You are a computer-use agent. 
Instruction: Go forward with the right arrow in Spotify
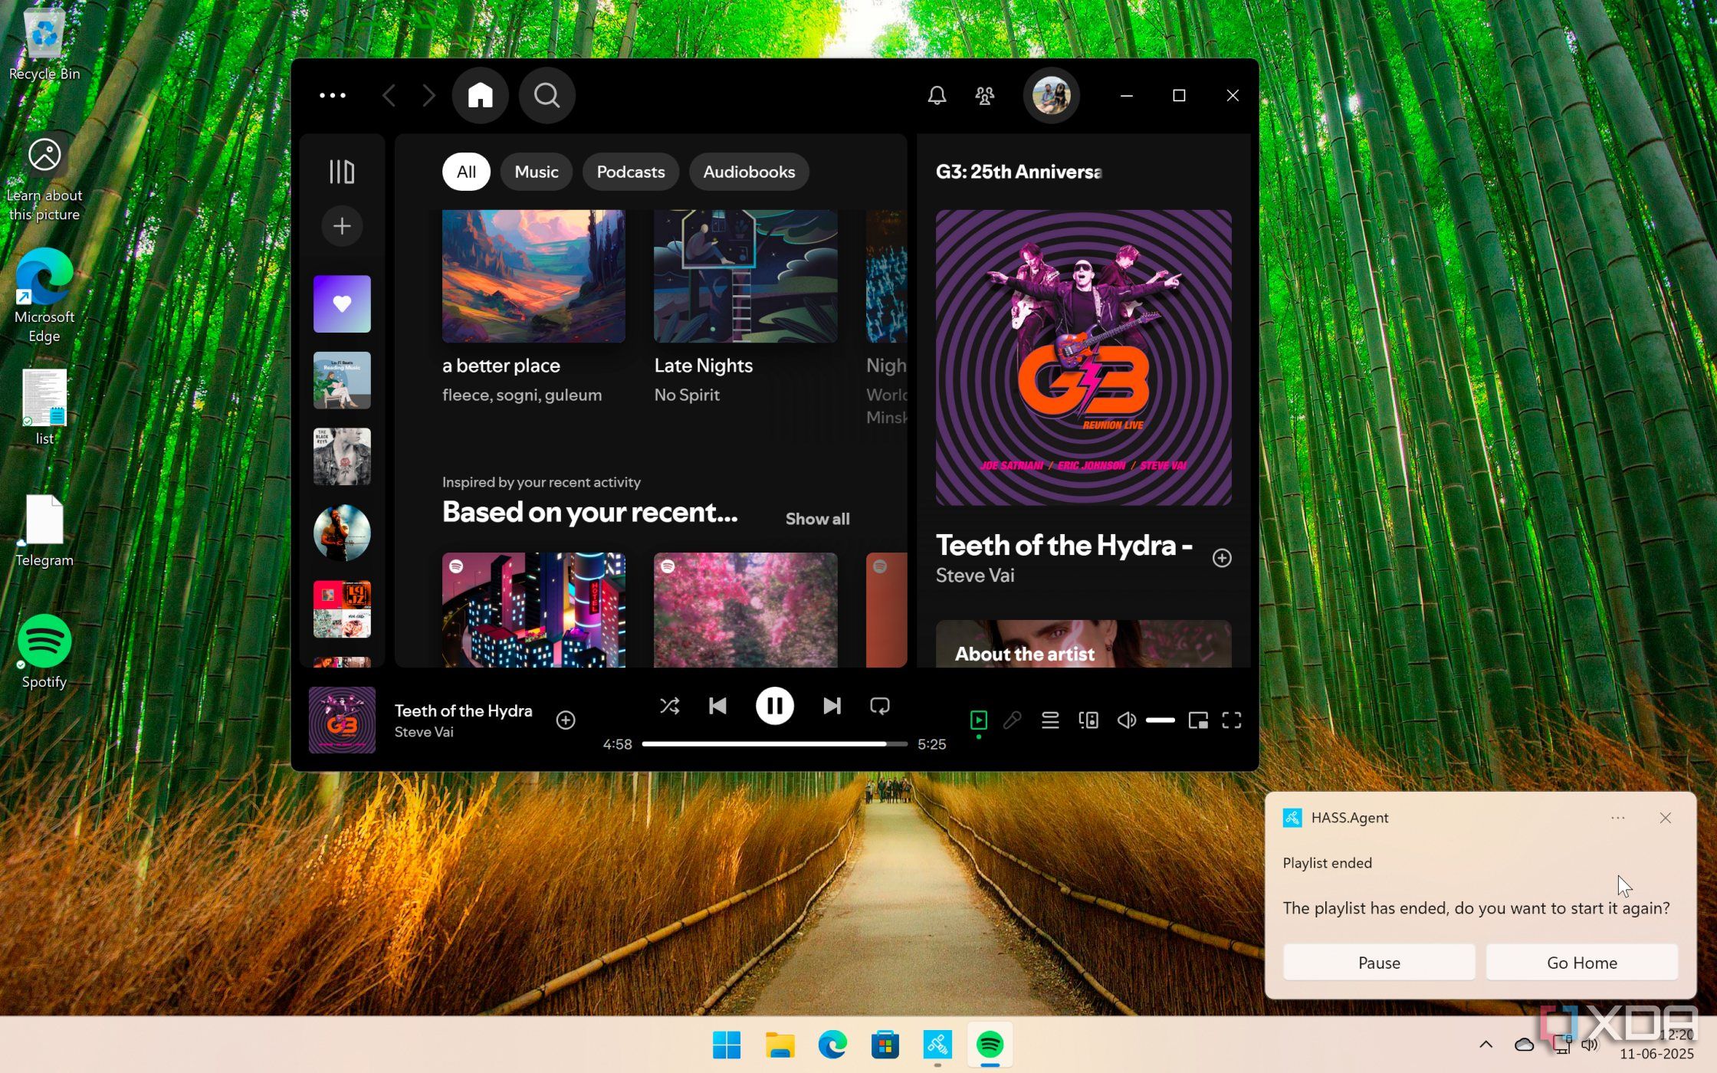pos(428,96)
